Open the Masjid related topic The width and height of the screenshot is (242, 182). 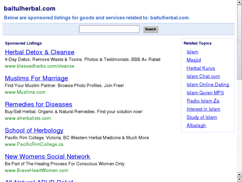pos(194,60)
